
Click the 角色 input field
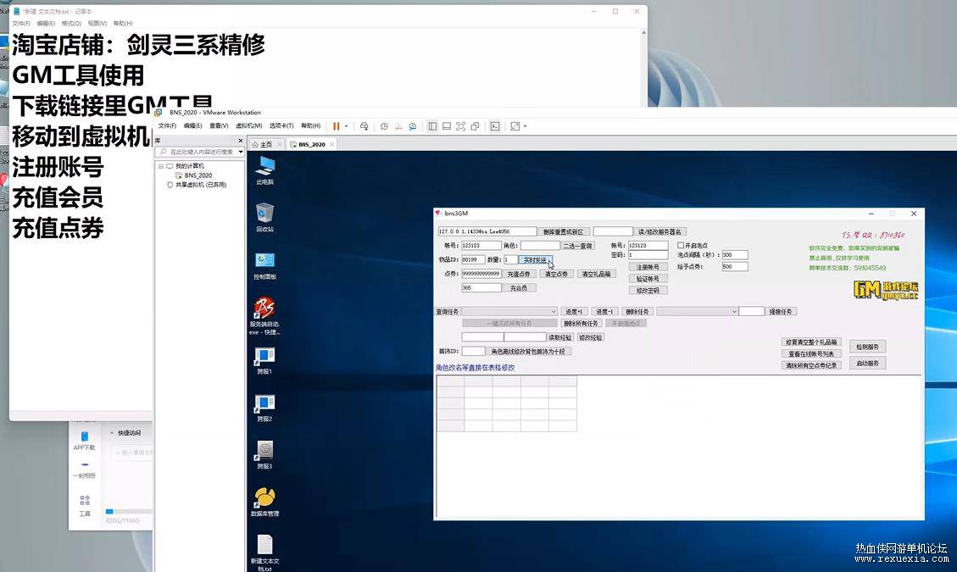[x=540, y=246]
